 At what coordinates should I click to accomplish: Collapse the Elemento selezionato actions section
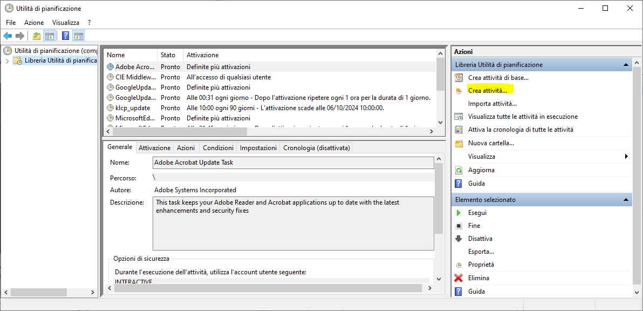[625, 200]
